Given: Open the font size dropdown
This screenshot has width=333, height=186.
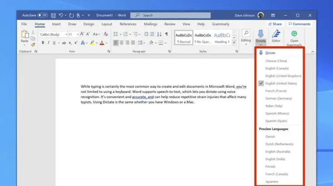Looking at the screenshot, I should pyautogui.click(x=78, y=34).
